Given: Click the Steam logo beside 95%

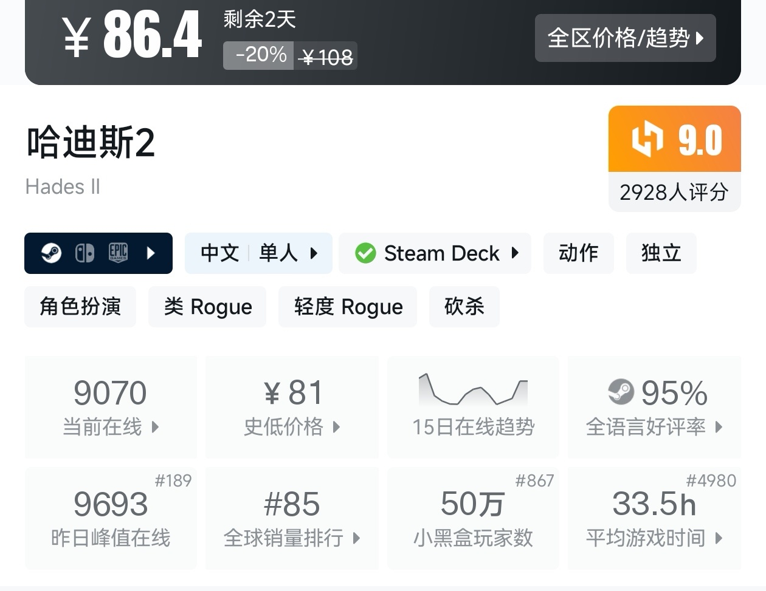Looking at the screenshot, I should 621,392.
